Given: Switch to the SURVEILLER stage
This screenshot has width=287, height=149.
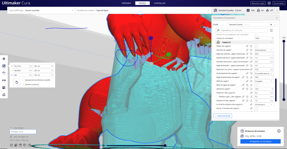Looking at the screenshot, I should (160, 3).
